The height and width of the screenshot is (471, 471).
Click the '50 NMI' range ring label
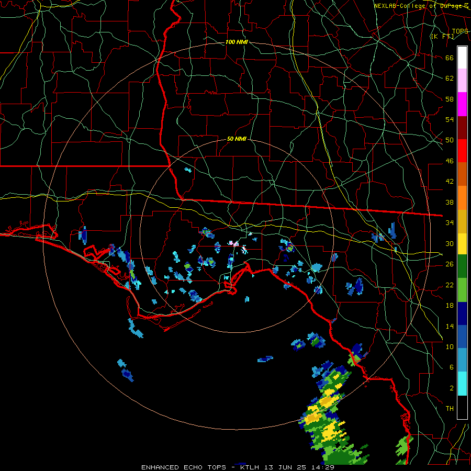tap(237, 139)
